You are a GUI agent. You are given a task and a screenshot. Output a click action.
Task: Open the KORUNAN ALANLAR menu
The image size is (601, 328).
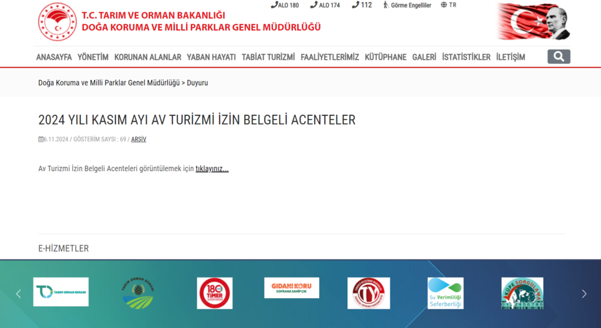click(x=147, y=57)
